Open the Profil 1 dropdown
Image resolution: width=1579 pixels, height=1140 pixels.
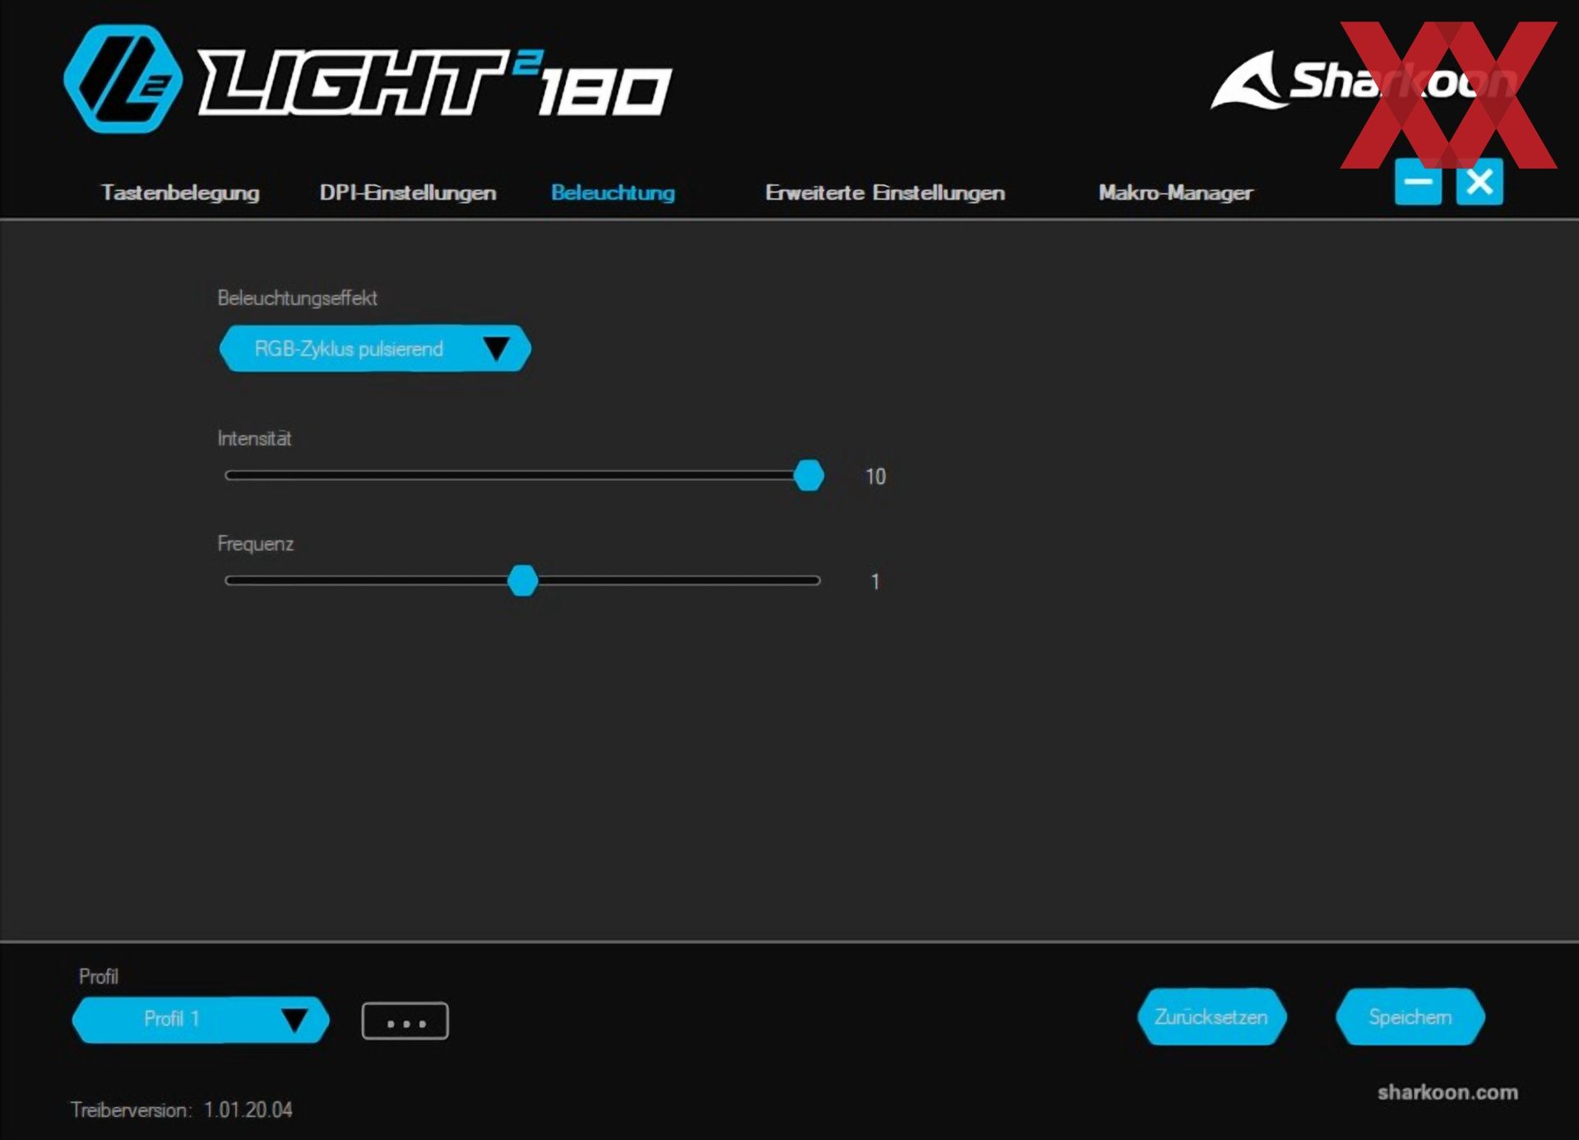tap(201, 1020)
